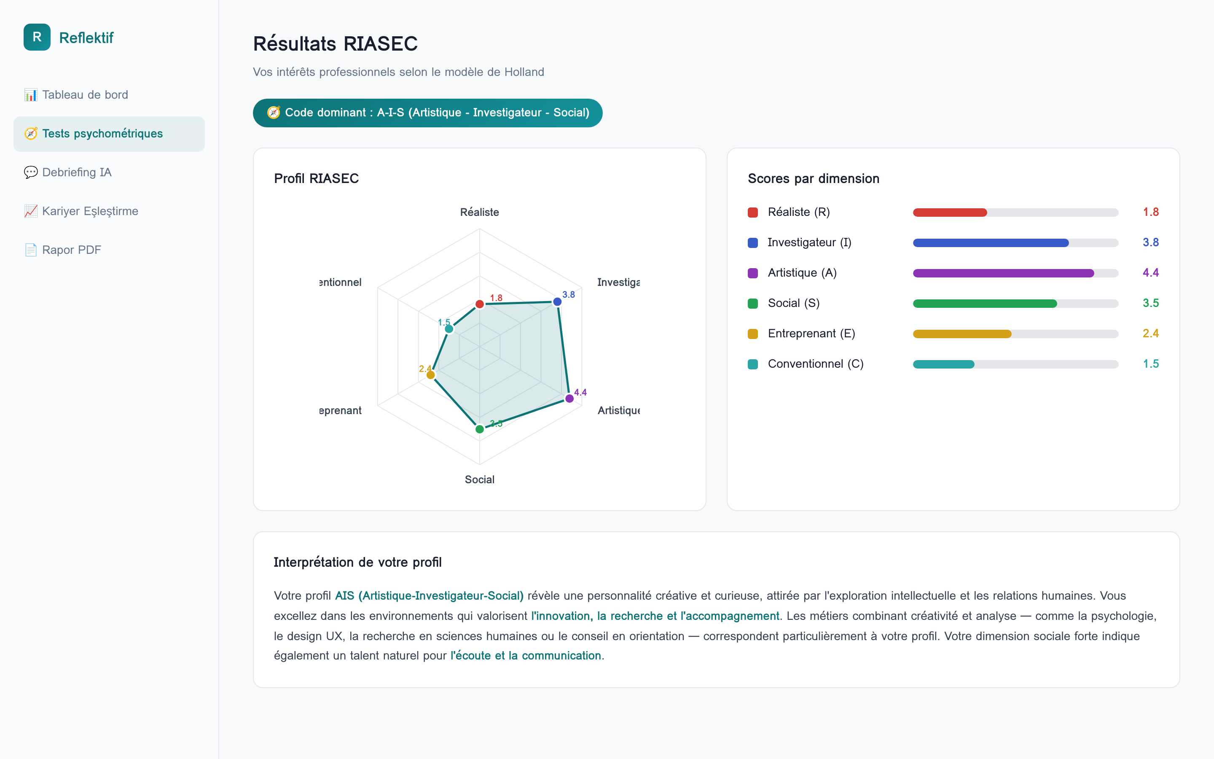Select the document icon next to Rapor PDF
The image size is (1214, 759).
coord(31,250)
